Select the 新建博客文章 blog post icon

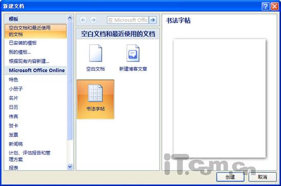click(133, 53)
